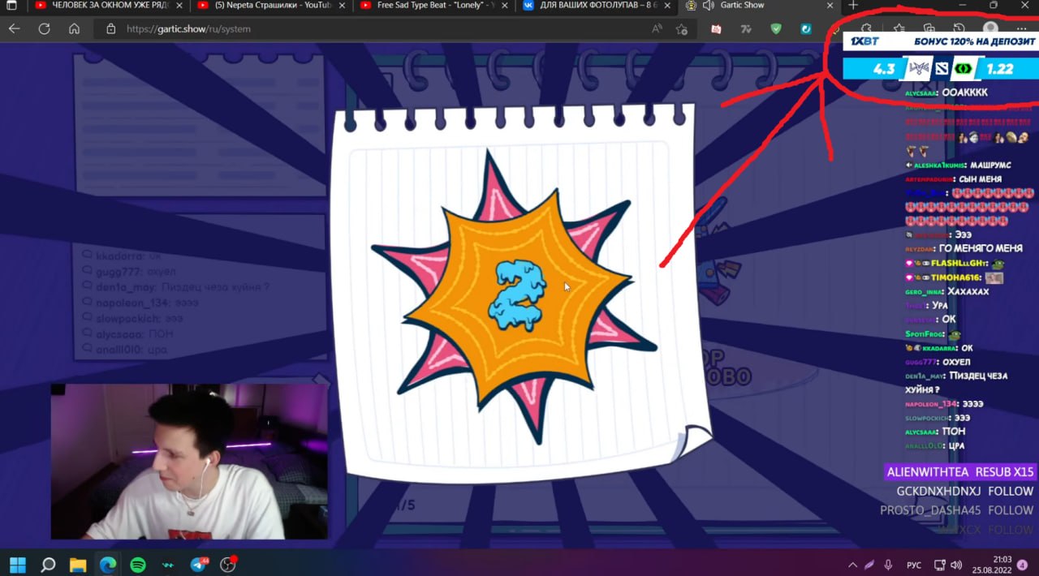This screenshot has width=1039, height=576.
Task: Open the gray translator extension icon
Action: (746, 28)
